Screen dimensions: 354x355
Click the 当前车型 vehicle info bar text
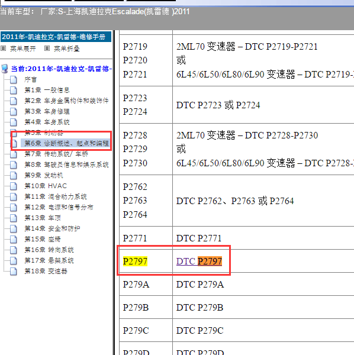[95, 12]
